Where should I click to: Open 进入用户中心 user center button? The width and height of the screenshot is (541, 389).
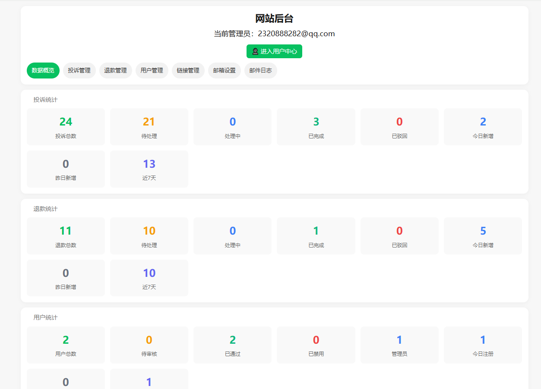(x=274, y=51)
